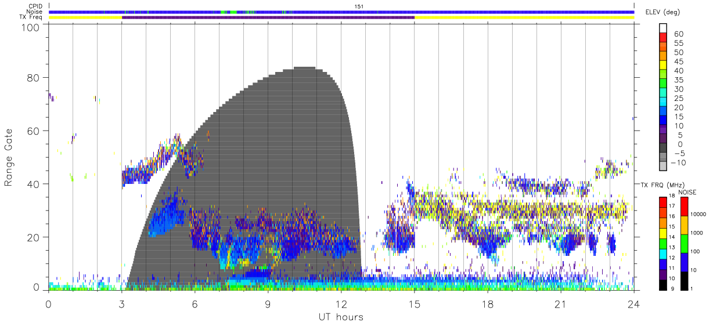The height and width of the screenshot is (329, 713).
Task: Click the '13' label on TX FRQ bar
Action: point(672,247)
